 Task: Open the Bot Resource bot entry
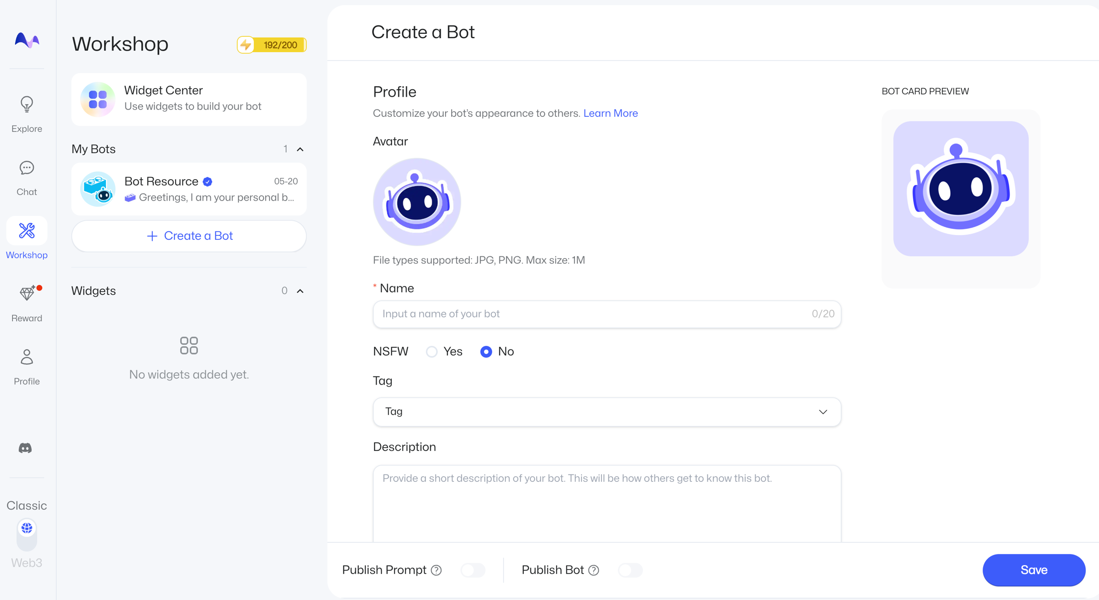coord(189,189)
